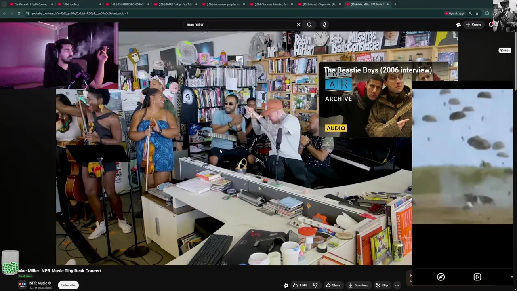The height and width of the screenshot is (291, 517).
Task: Click the parachutes video on the right
Action: 462,156
